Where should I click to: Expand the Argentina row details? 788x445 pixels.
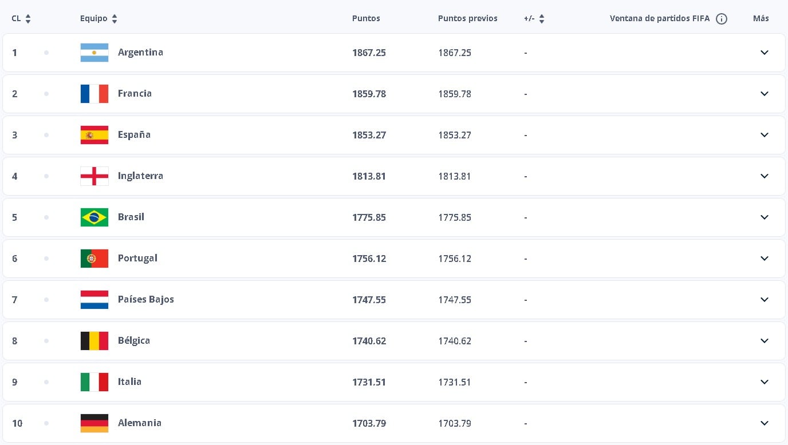pos(765,53)
